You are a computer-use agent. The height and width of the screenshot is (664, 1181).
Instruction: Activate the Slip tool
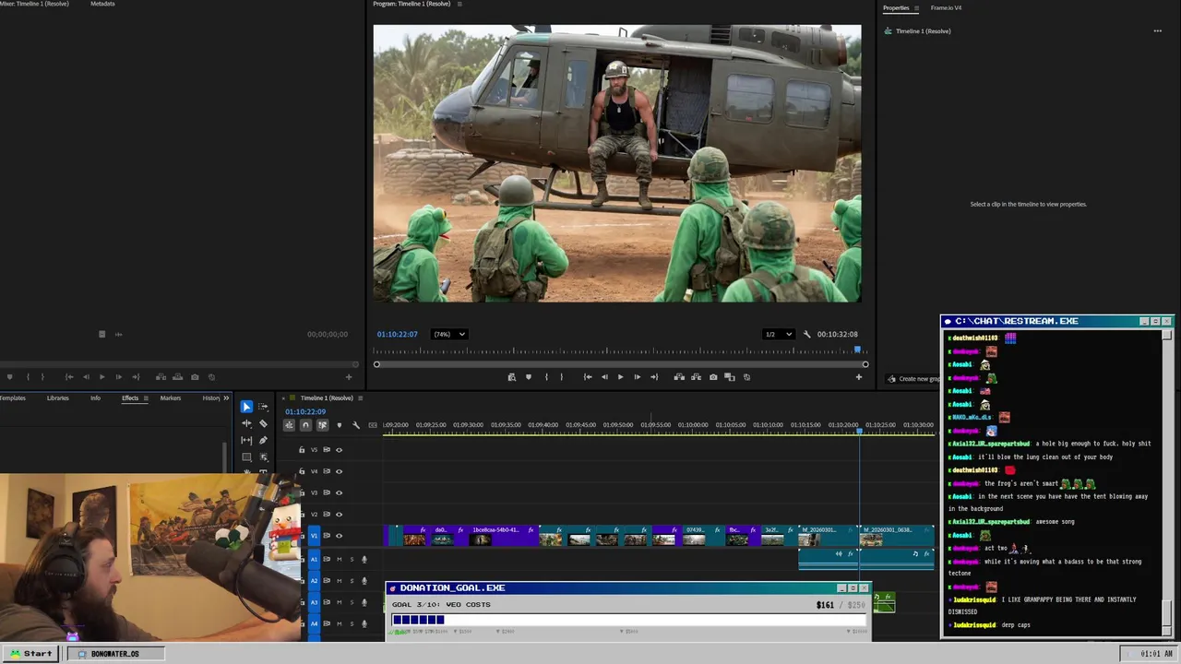tap(246, 440)
